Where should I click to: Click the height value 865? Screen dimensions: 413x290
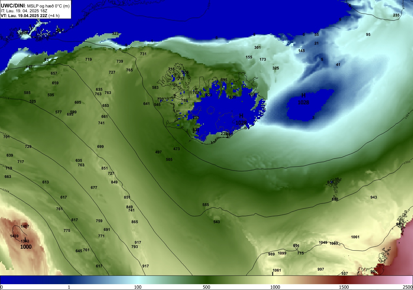135,222
